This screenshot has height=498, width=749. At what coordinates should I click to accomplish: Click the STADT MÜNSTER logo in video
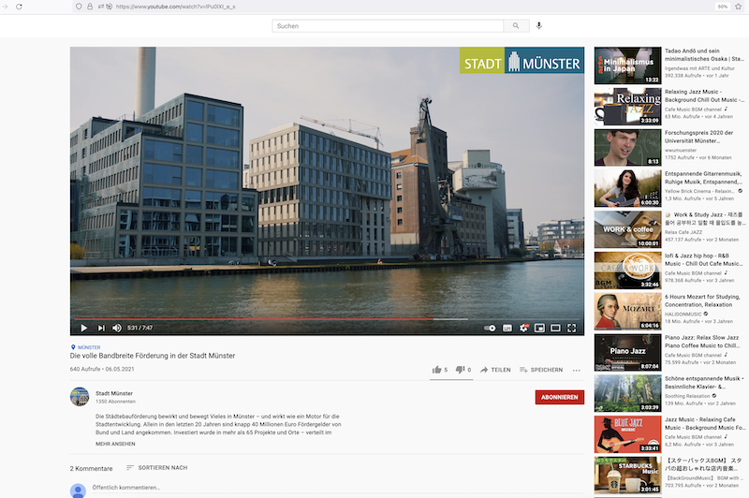pos(521,60)
